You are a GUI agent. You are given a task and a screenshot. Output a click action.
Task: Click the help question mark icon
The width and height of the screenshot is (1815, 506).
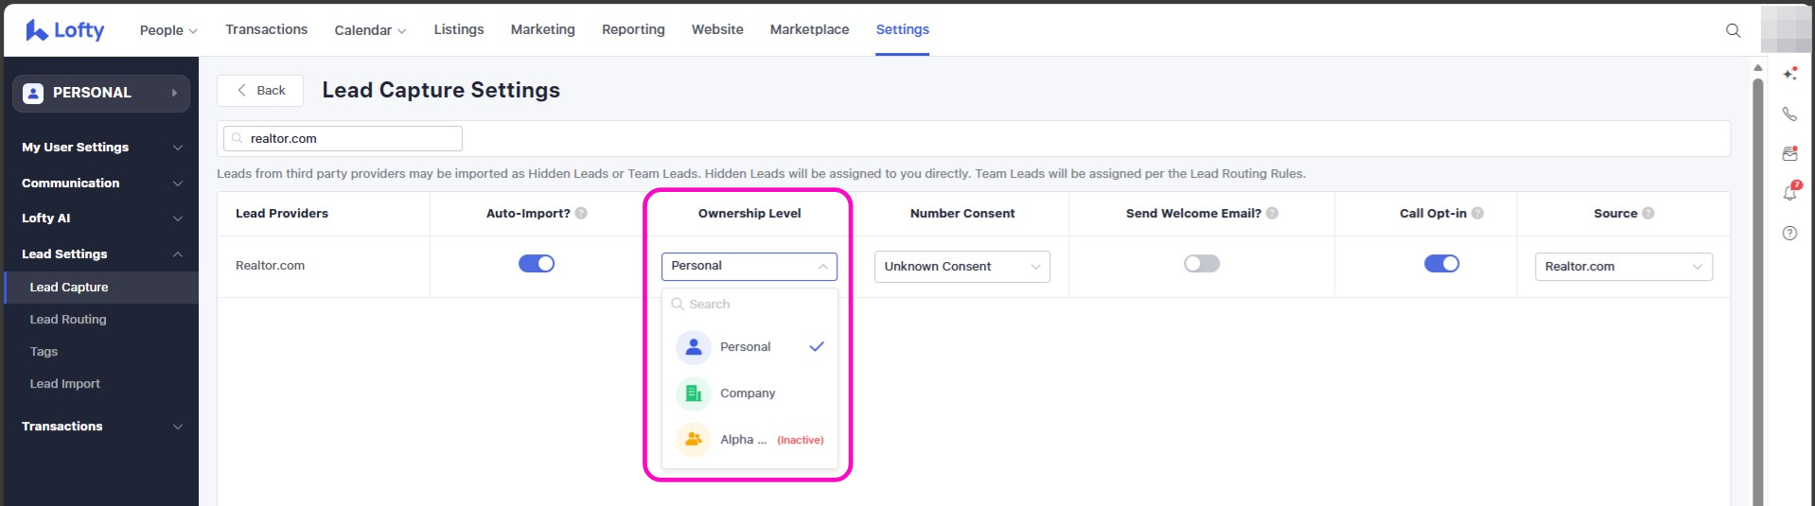(x=1789, y=233)
